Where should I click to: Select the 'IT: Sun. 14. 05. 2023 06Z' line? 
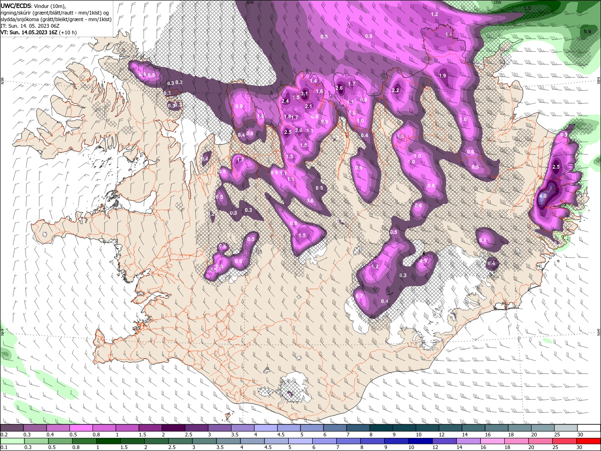coord(29,26)
